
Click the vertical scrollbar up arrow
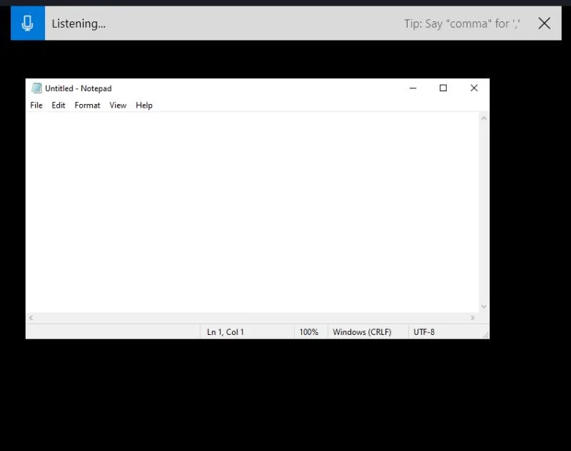point(484,118)
